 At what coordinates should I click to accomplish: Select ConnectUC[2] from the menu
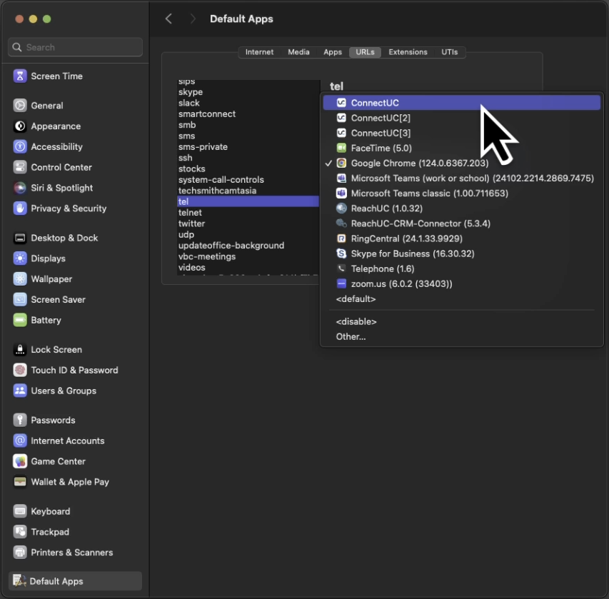(461, 118)
